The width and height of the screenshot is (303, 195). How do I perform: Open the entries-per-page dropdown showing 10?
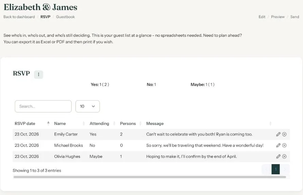coord(87,106)
